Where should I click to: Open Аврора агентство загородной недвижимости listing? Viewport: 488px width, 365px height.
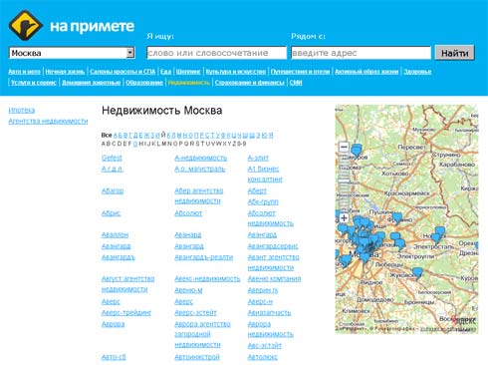(202, 334)
